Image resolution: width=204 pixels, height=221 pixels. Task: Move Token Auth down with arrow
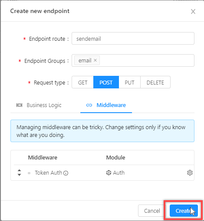19,175
